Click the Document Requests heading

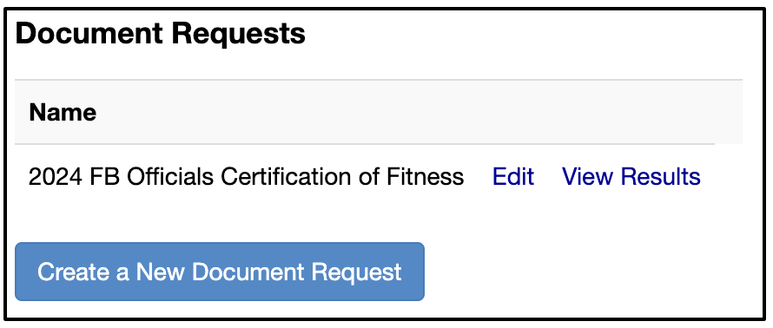[x=160, y=34]
